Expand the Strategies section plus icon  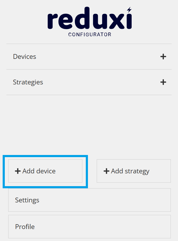(x=163, y=82)
